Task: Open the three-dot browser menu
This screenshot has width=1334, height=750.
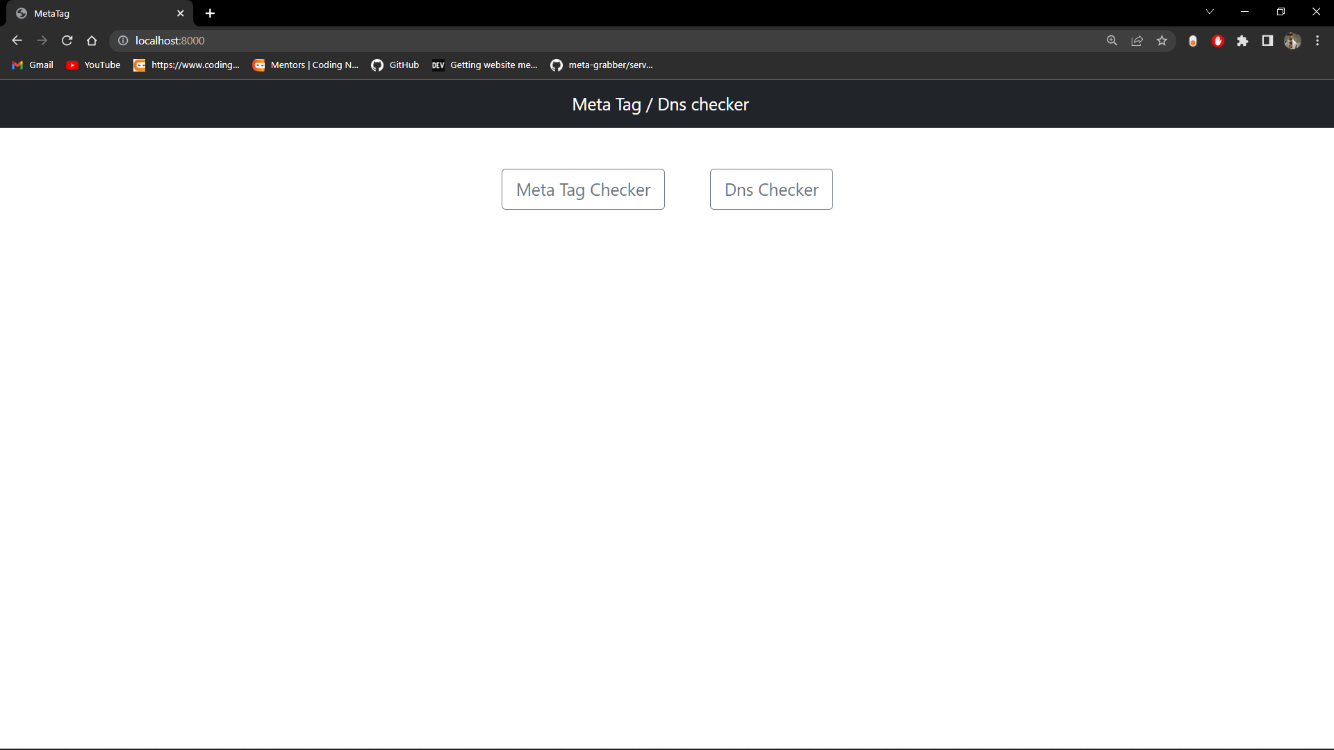Action: pos(1317,40)
